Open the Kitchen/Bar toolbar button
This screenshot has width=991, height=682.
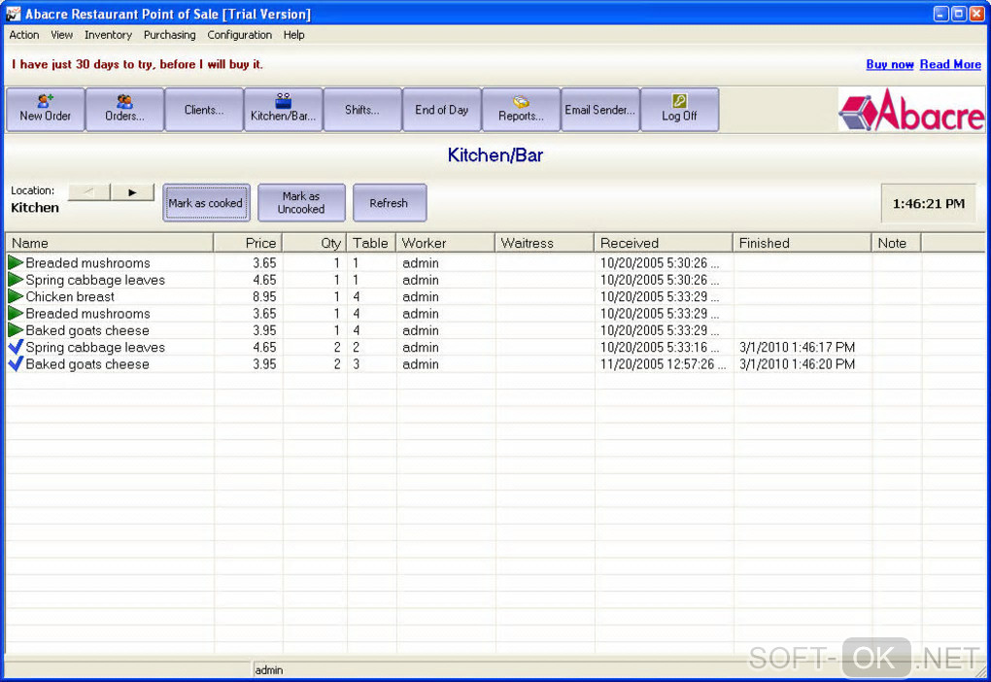click(x=283, y=110)
